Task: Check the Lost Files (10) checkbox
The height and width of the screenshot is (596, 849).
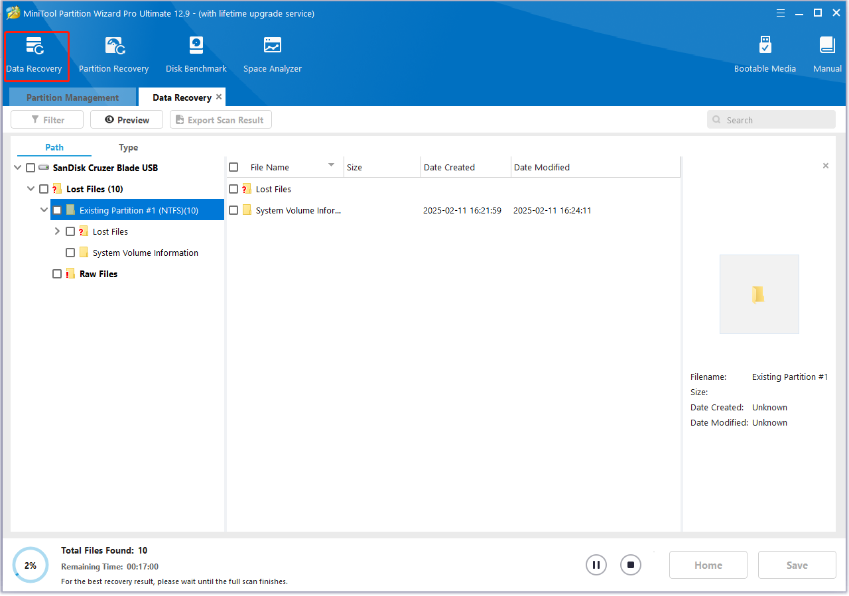Action: pos(44,189)
